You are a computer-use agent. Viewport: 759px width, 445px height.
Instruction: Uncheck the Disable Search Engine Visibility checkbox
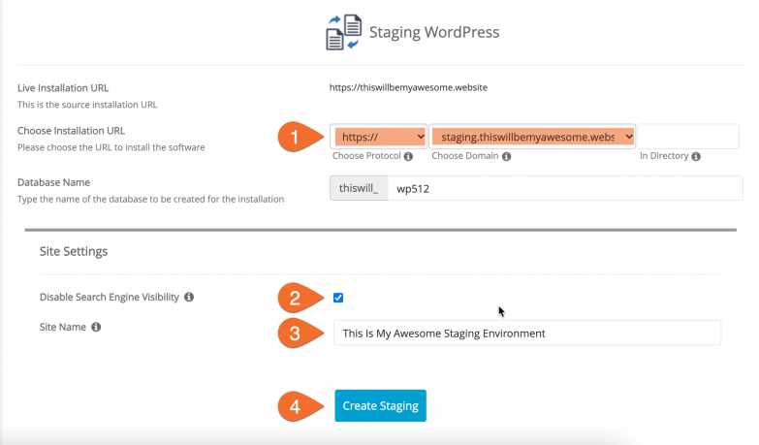point(338,298)
